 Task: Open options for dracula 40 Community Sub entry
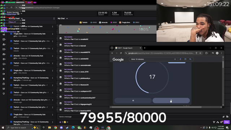[x=52, y=56]
